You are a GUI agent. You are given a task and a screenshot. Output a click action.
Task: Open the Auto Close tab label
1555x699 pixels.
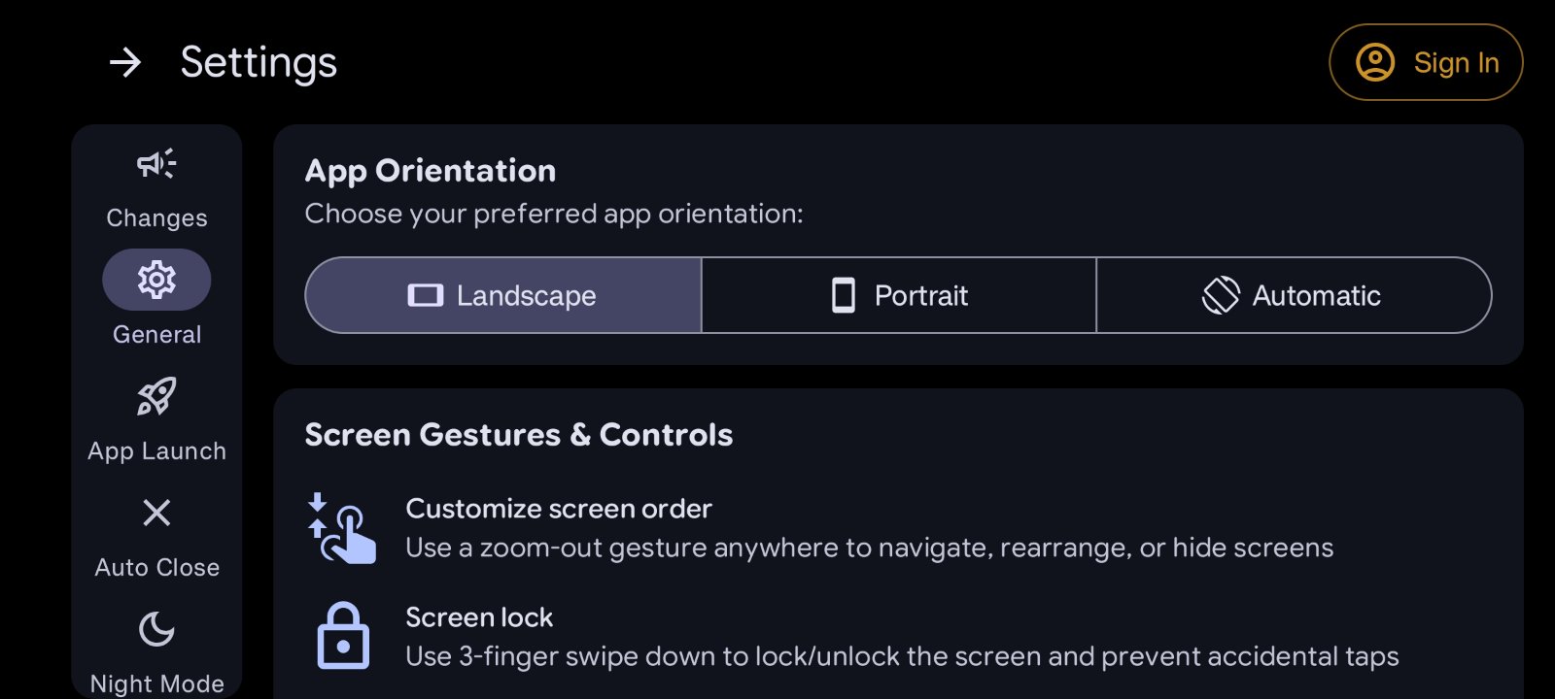[156, 568]
